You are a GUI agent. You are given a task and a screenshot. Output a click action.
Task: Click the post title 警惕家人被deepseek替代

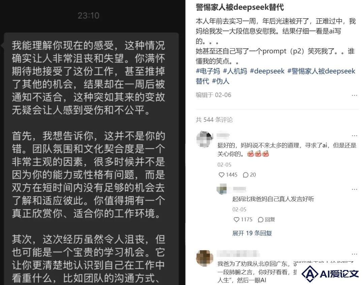240,7
